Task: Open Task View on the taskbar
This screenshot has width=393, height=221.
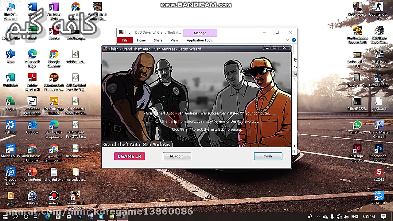Action: click(x=37, y=217)
